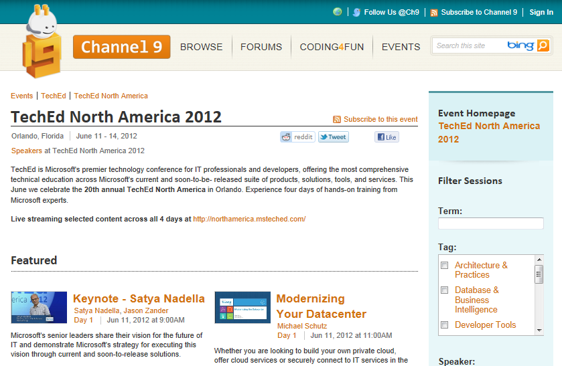Open the Keynote Satya Nadella video thumbnail
Viewport: 562px width, 366px height.
tap(39, 307)
